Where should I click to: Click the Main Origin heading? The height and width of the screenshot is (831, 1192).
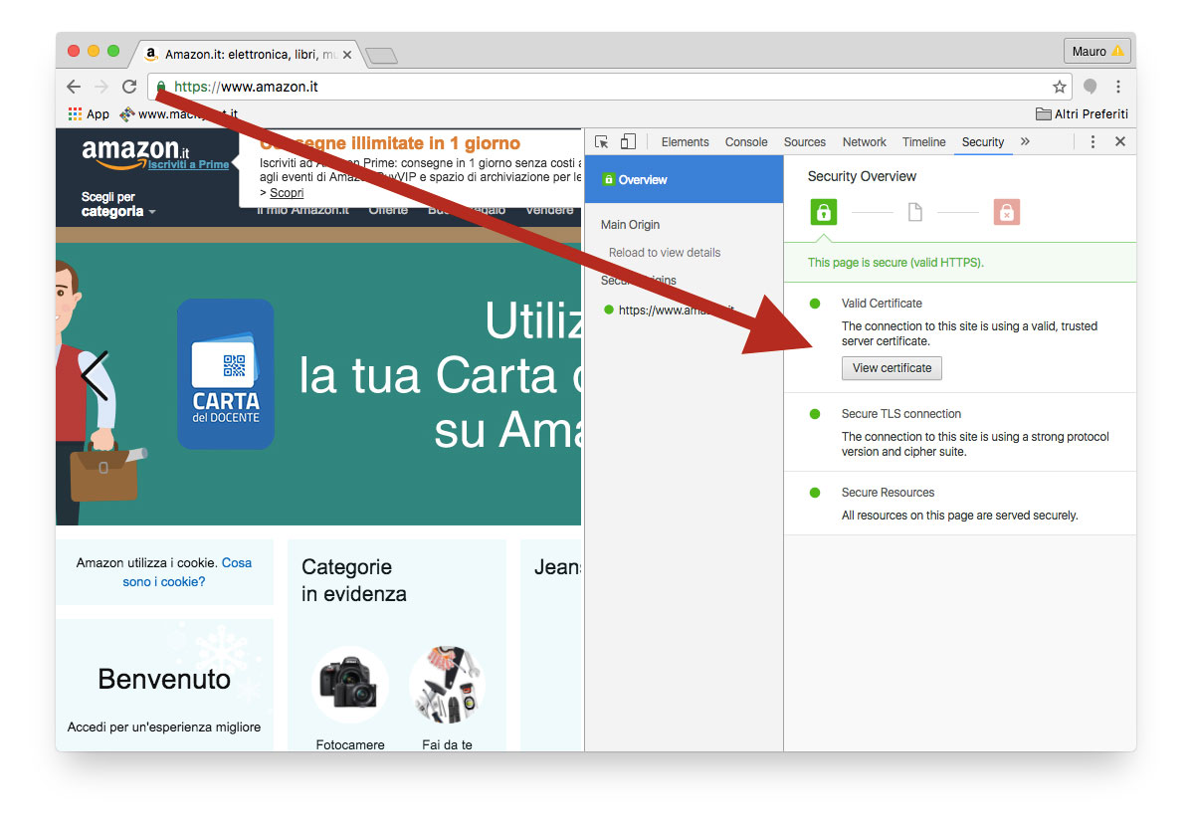click(x=630, y=224)
